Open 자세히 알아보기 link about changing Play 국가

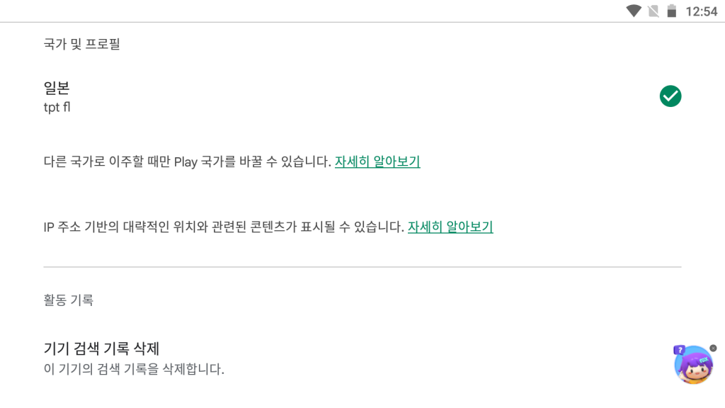(x=377, y=161)
